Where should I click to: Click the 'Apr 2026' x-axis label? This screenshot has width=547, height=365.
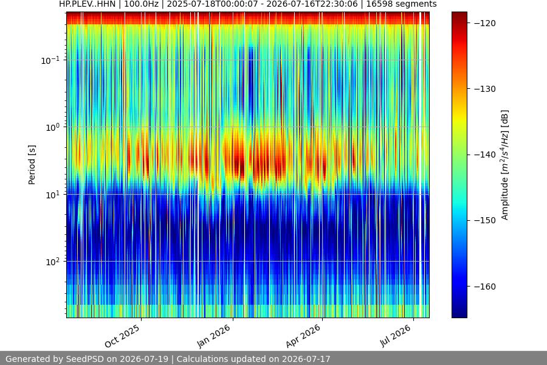point(303,336)
